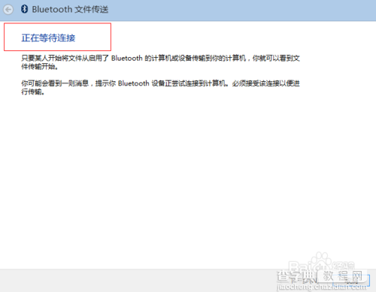Click the paragraph starting with '只要某人开始将文件'

[x=160, y=62]
